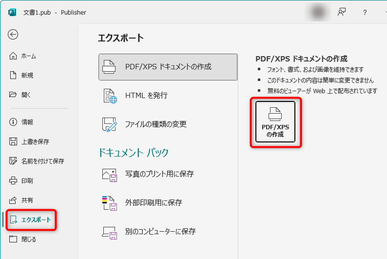Open the feedback person icon in title bar
The width and height of the screenshot is (387, 259).
(x=342, y=13)
